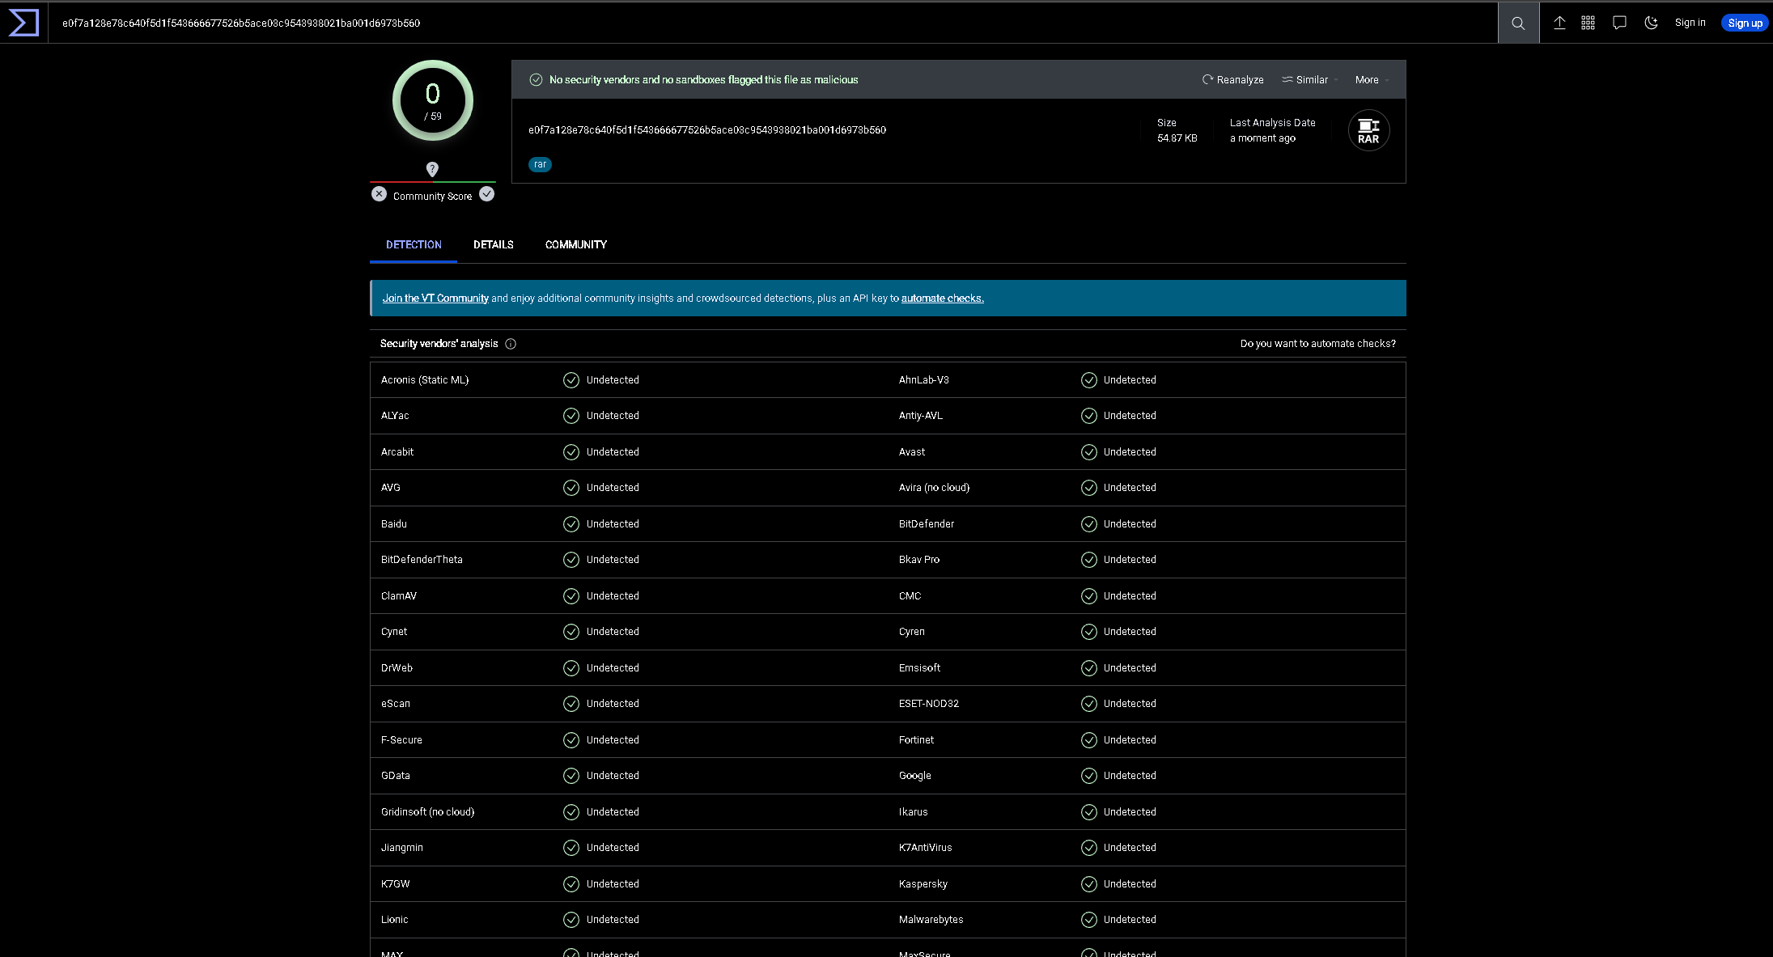
Task: Click the Reanalyze button
Action: point(1232,79)
